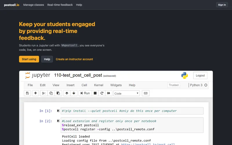Click the %%postcell inline code text

coord(69,46)
